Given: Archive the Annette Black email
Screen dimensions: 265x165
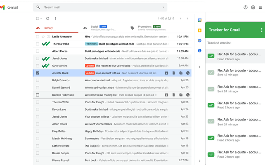Looking at the screenshot, I should tap(167, 73).
